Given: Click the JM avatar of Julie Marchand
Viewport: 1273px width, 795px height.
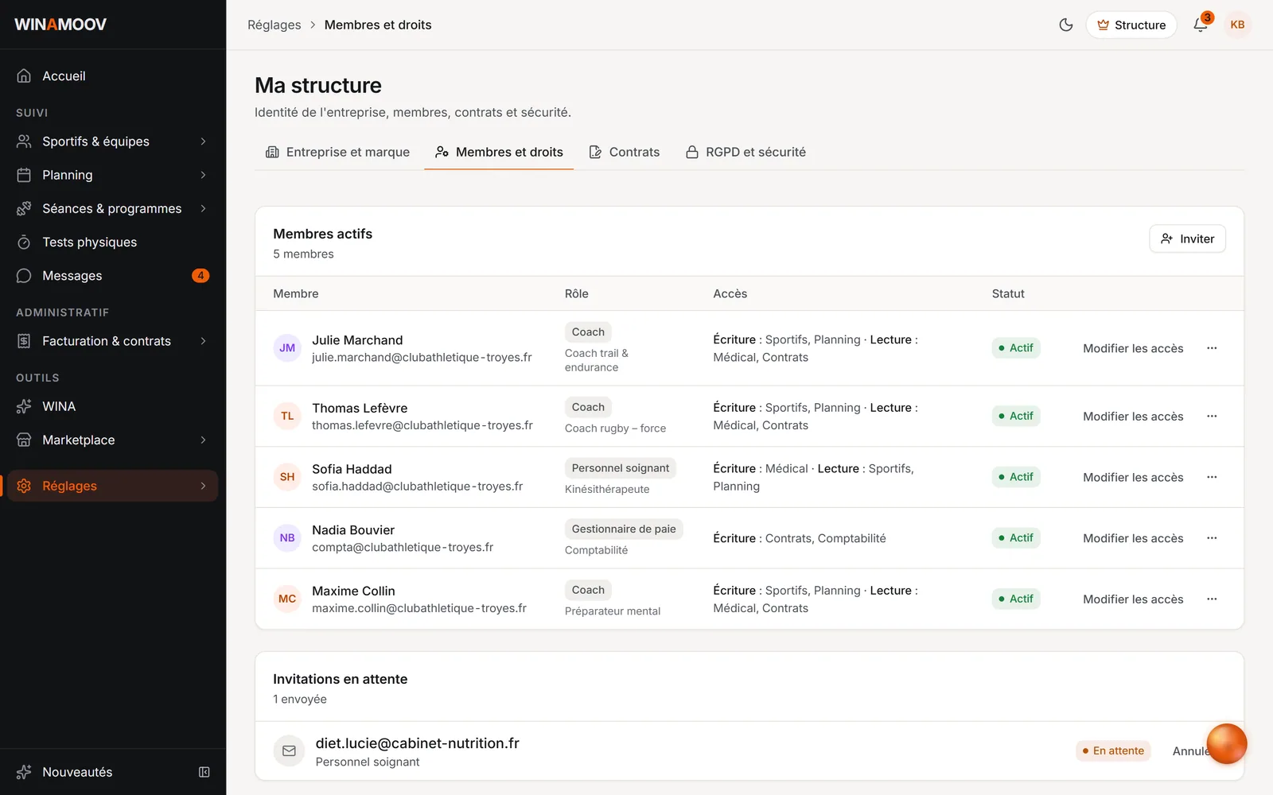Looking at the screenshot, I should click(x=287, y=348).
